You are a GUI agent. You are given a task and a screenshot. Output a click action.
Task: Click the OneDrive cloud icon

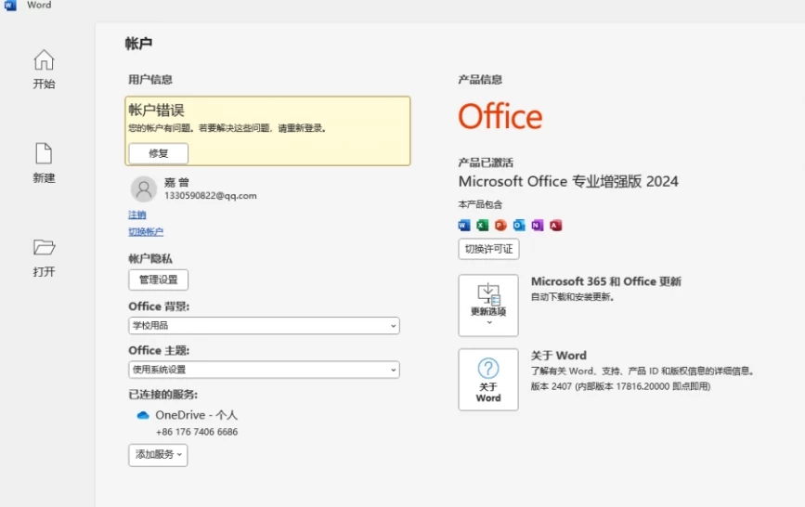(143, 415)
